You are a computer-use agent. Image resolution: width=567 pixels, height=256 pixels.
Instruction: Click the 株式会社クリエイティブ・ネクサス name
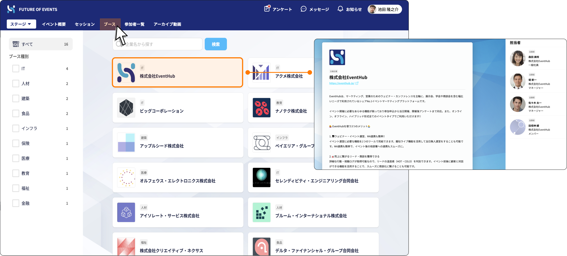171,250
